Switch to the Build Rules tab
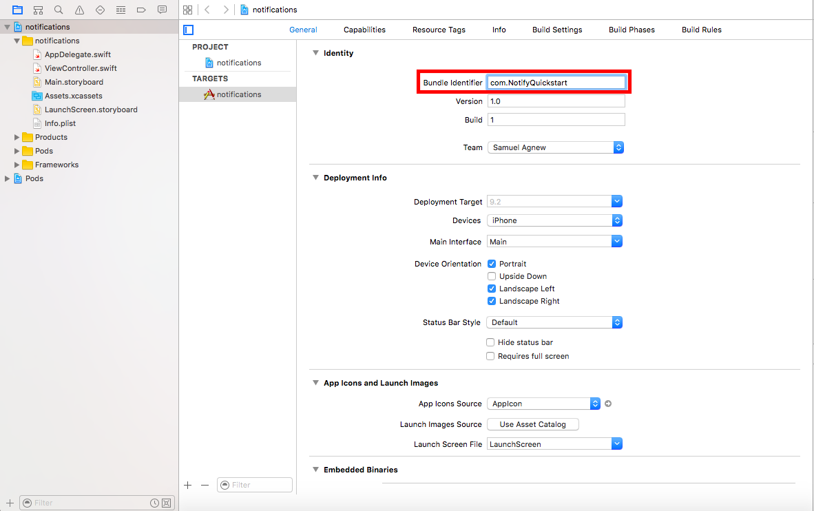 (701, 30)
